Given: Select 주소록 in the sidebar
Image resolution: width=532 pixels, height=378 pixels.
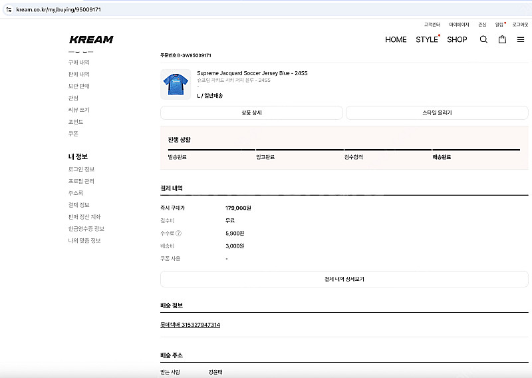Looking at the screenshot, I should tap(76, 193).
